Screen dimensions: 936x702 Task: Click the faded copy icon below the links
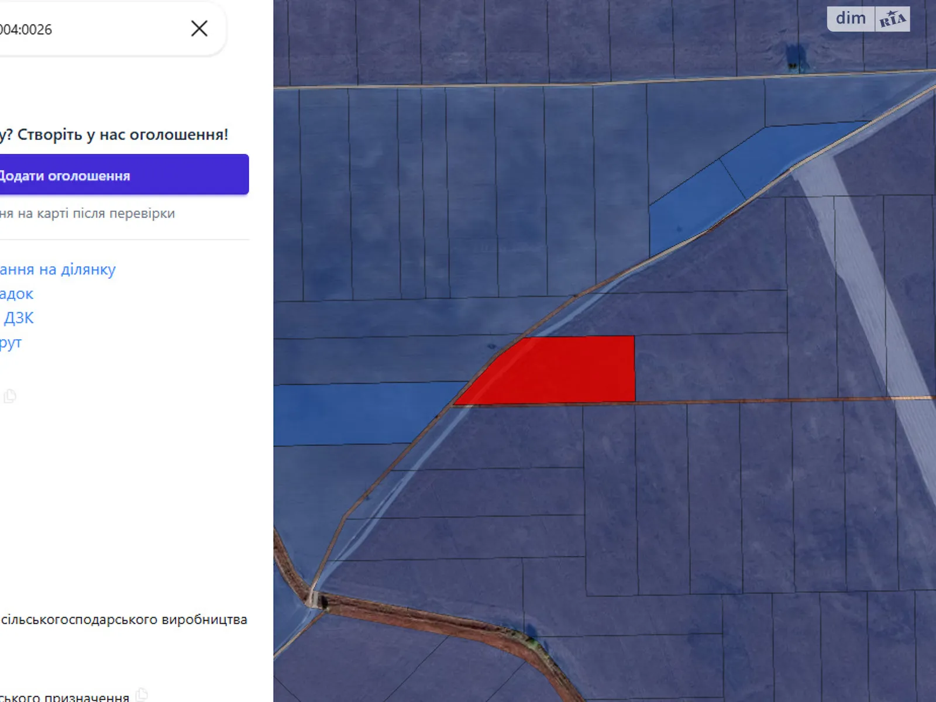[9, 396]
